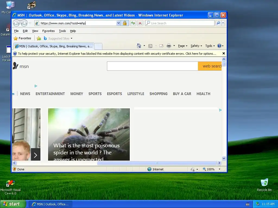Click the search magnifier button
The height and width of the screenshot is (208, 278).
pos(219,23)
